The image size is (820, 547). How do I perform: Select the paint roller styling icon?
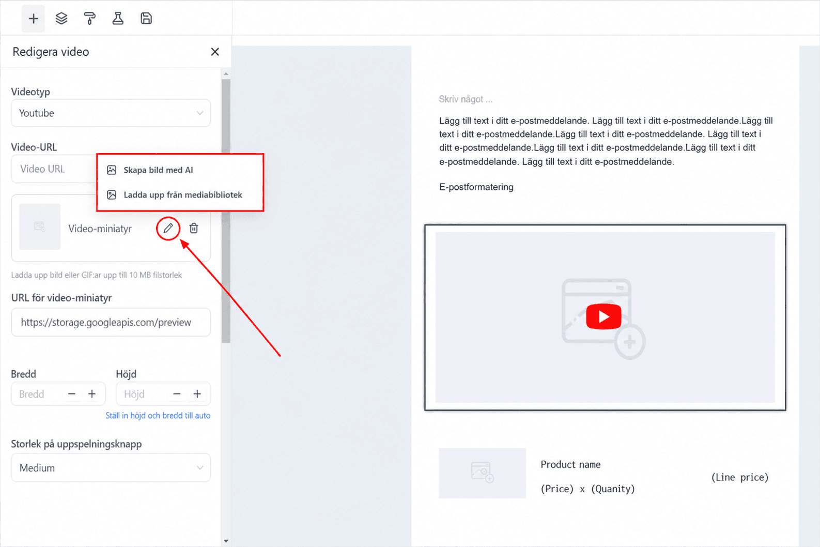[x=90, y=19]
